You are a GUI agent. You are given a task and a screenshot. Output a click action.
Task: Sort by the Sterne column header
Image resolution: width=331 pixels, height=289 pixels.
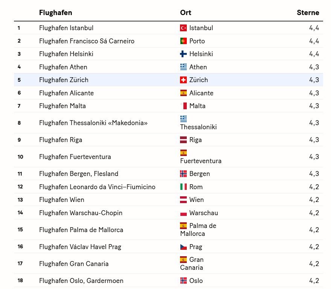tap(308, 12)
